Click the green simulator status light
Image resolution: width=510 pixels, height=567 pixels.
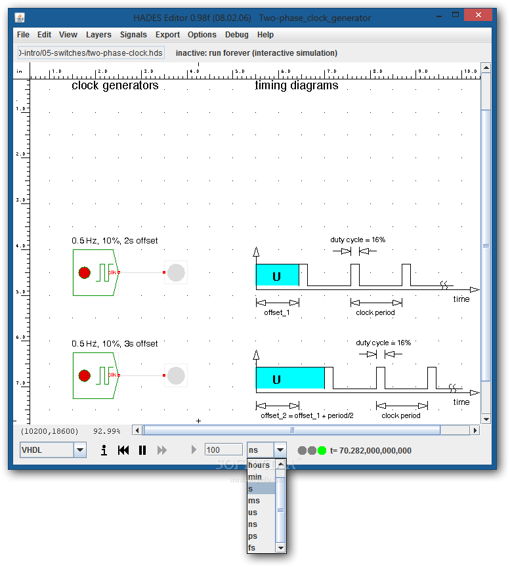coord(322,451)
